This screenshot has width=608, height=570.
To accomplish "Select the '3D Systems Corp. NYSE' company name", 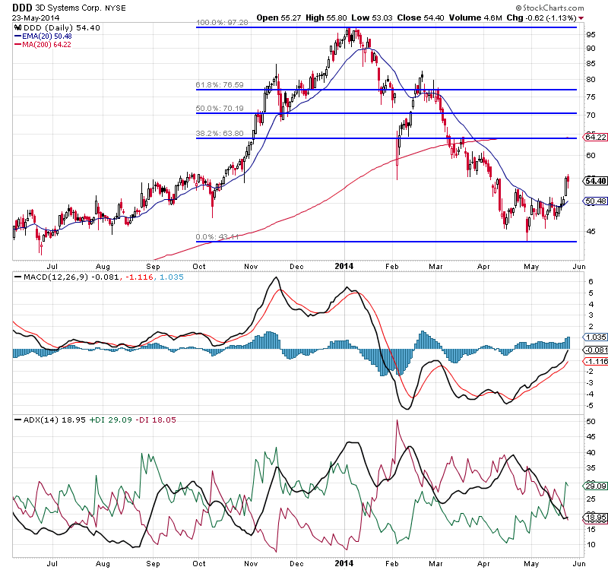I will [81, 8].
